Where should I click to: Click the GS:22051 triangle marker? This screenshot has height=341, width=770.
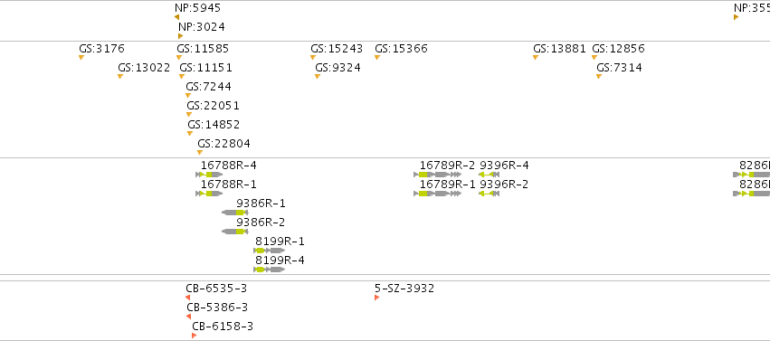(189, 115)
